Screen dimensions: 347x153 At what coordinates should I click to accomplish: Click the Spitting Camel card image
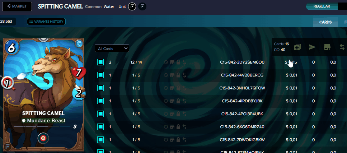pos(43,95)
